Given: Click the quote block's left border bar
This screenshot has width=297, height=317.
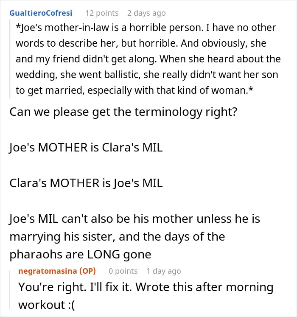Looking at the screenshot, I should pos(10,59).
